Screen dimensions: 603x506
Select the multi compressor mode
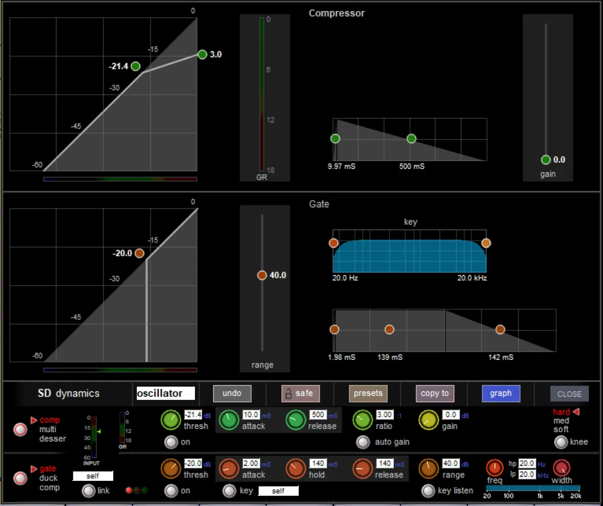(x=48, y=429)
